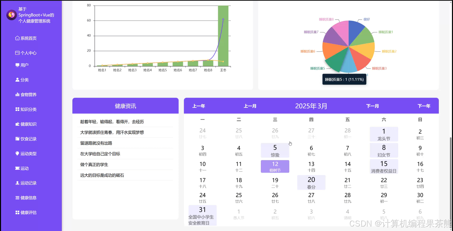Open the 个人中心 menu item

[26, 53]
